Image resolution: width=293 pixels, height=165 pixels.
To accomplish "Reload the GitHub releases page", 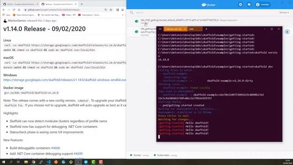I will [14, 10].
